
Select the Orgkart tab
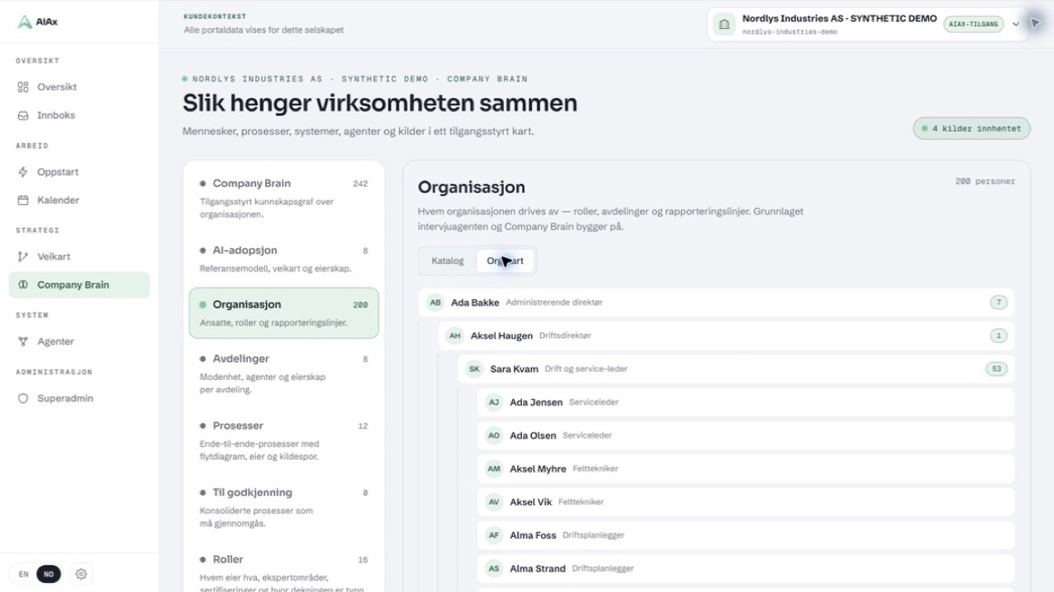click(x=505, y=261)
